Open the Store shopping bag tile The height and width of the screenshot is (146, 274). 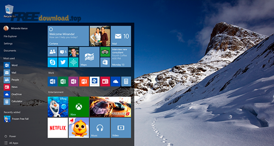(x=105, y=62)
